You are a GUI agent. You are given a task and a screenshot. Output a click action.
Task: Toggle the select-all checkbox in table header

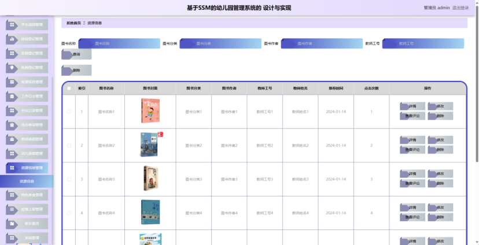point(69,88)
